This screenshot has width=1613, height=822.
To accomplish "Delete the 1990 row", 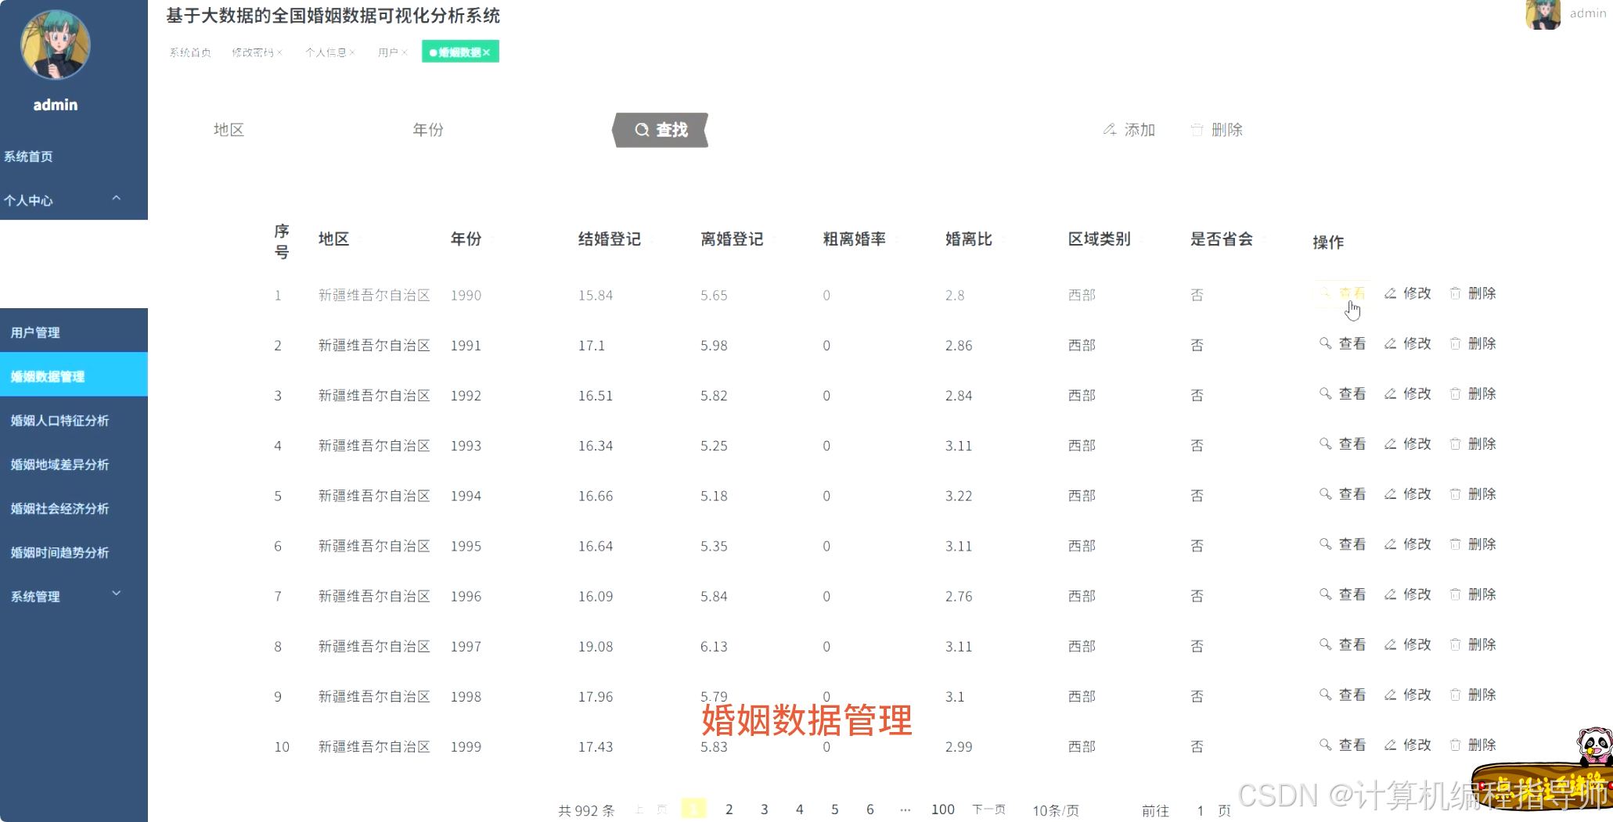I will (x=1473, y=293).
